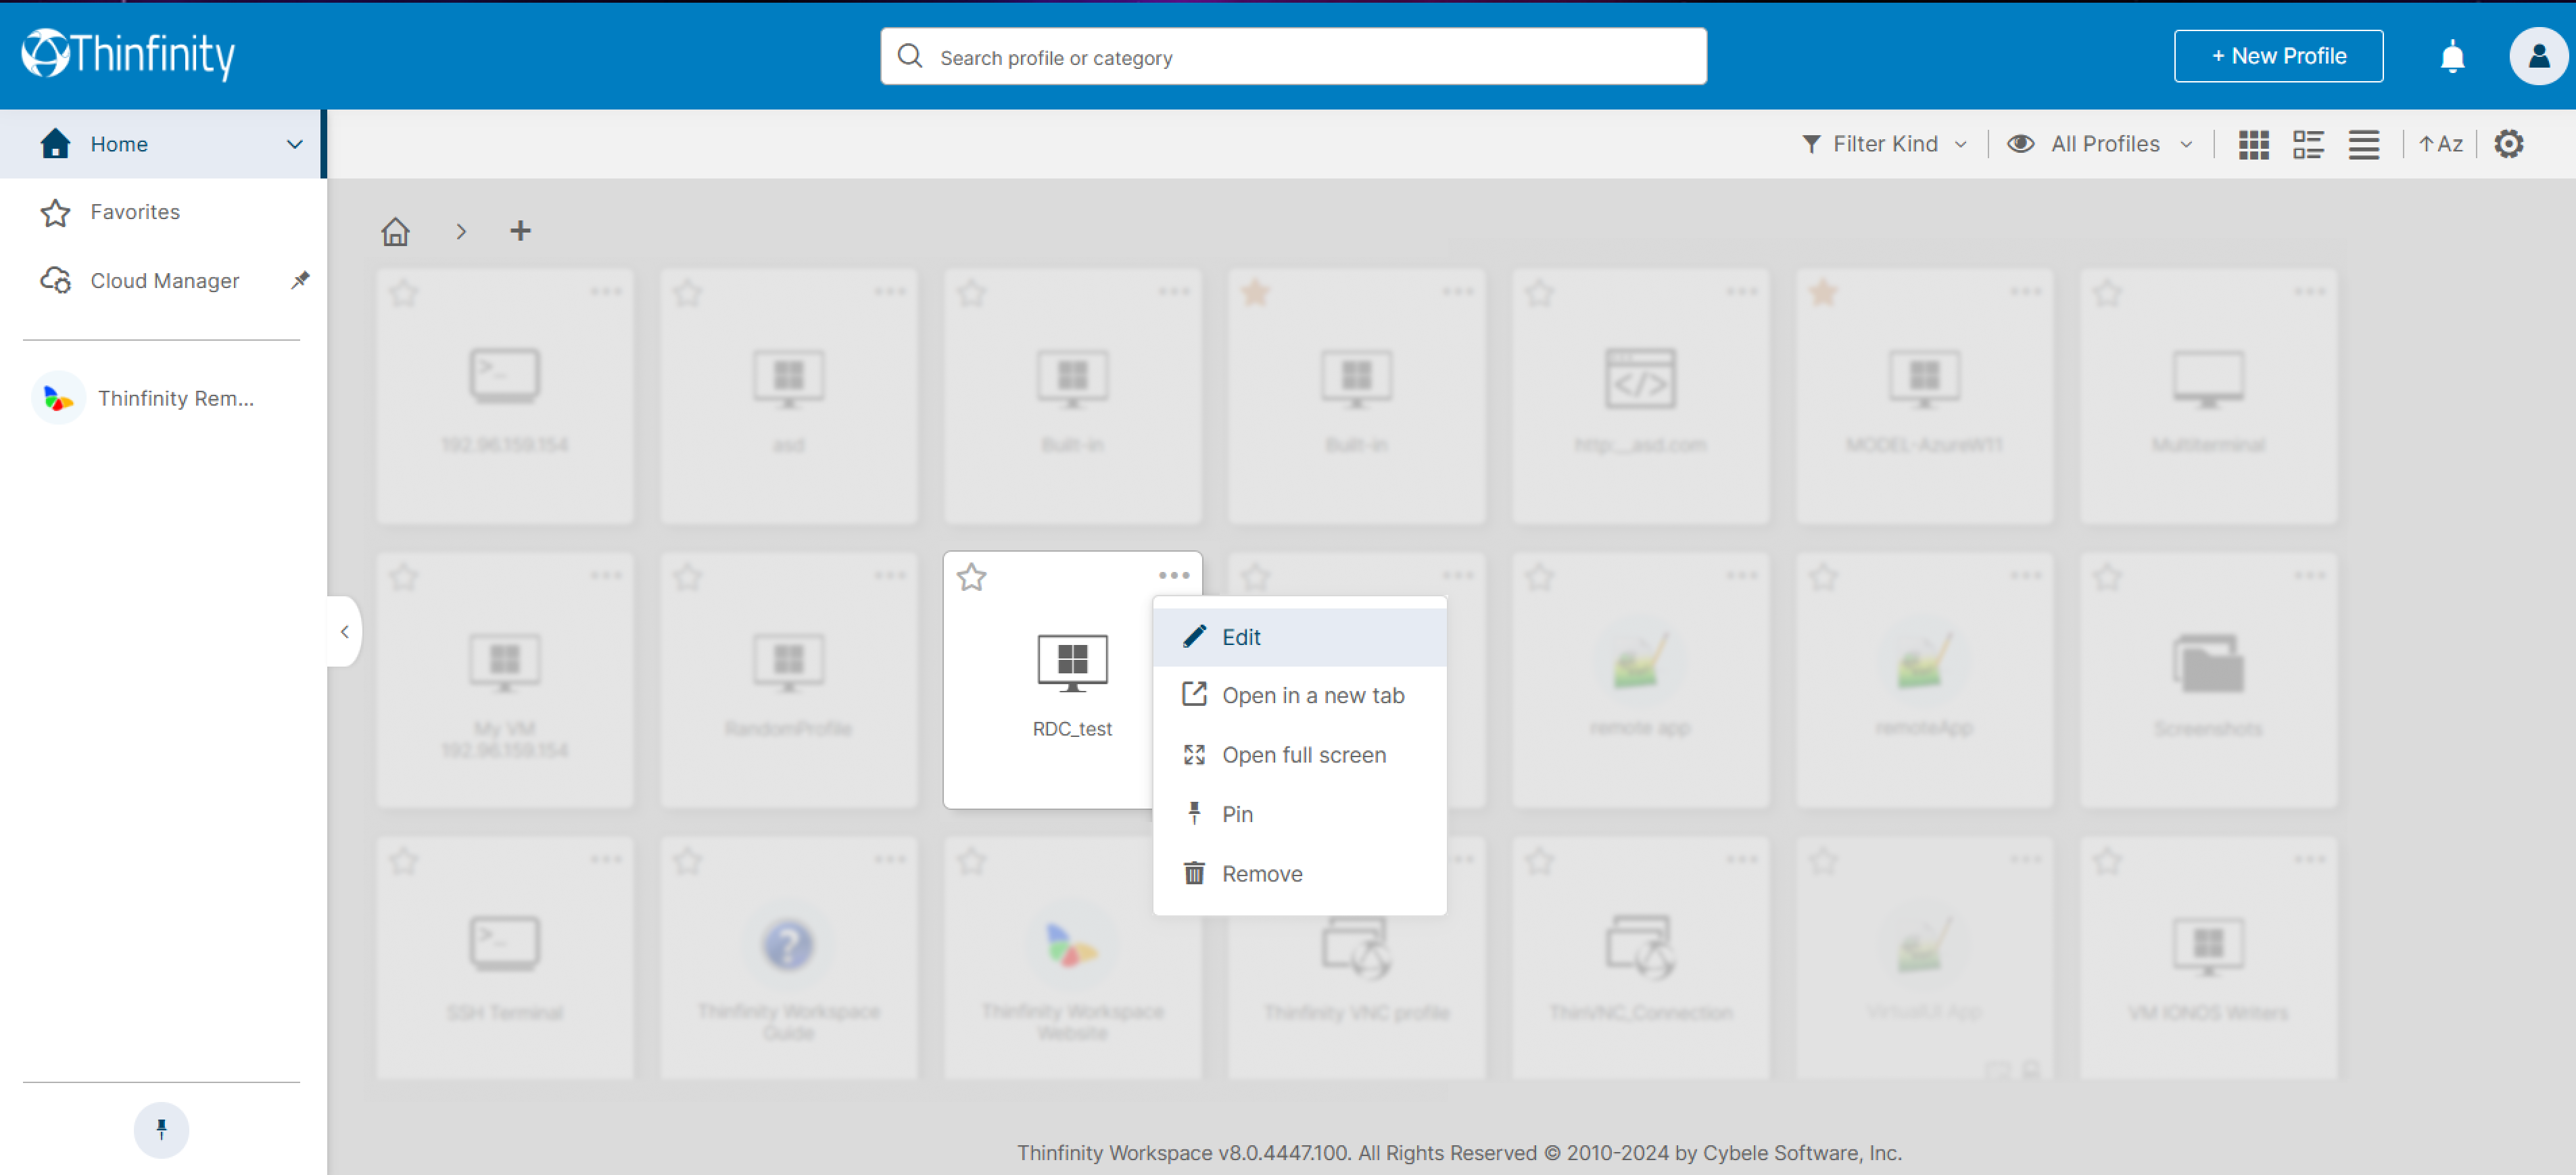This screenshot has width=2576, height=1175.
Task: Open workspace settings gear
Action: click(2508, 144)
